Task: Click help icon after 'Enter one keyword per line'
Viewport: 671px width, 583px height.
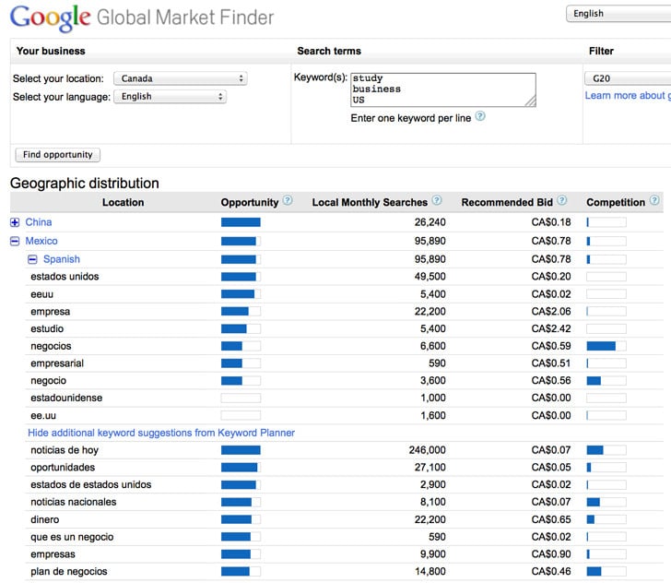Action: [x=480, y=116]
